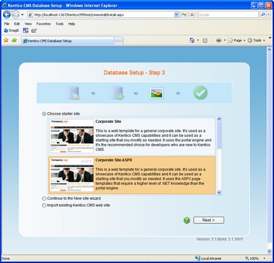Expand the toolbar overflow chevron
Viewport: 274px width, 263px height.
tap(270, 38)
